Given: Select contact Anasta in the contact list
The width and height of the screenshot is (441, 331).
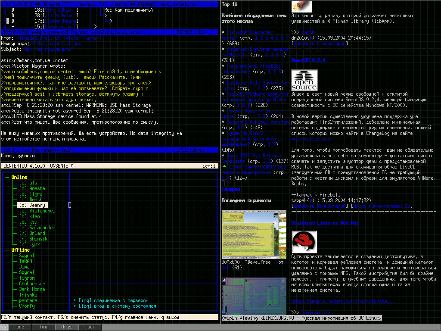Looking at the screenshot, I should [x=32, y=188].
